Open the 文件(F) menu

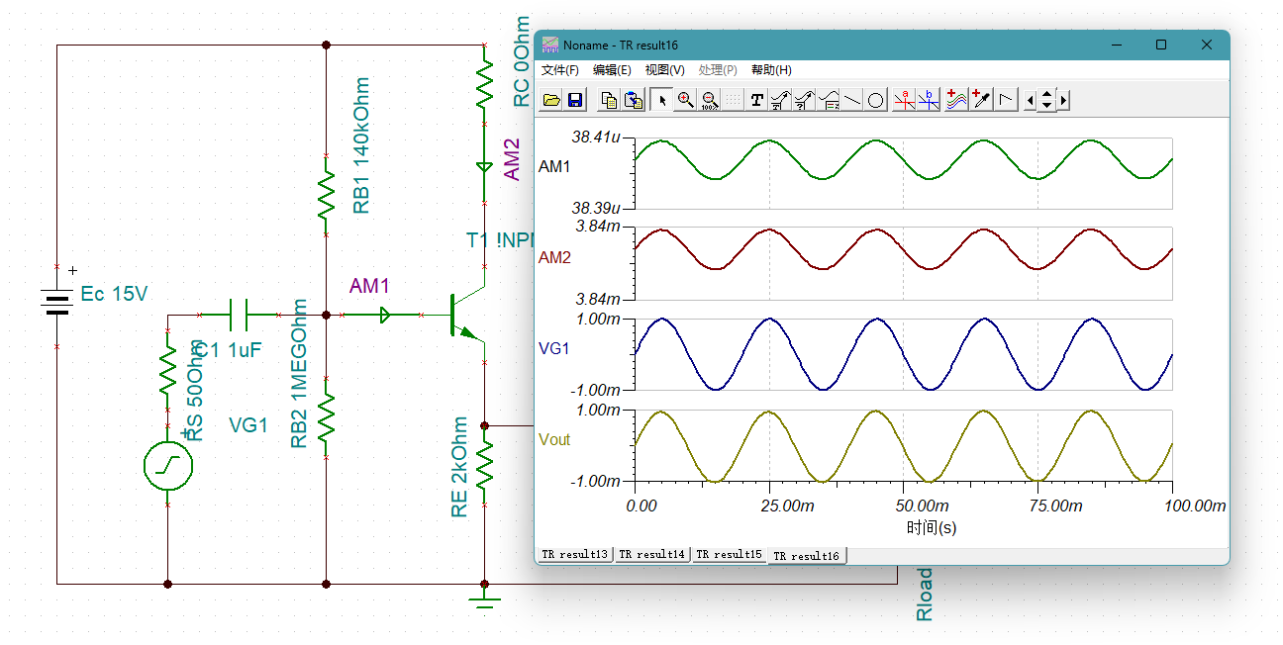pyautogui.click(x=560, y=70)
